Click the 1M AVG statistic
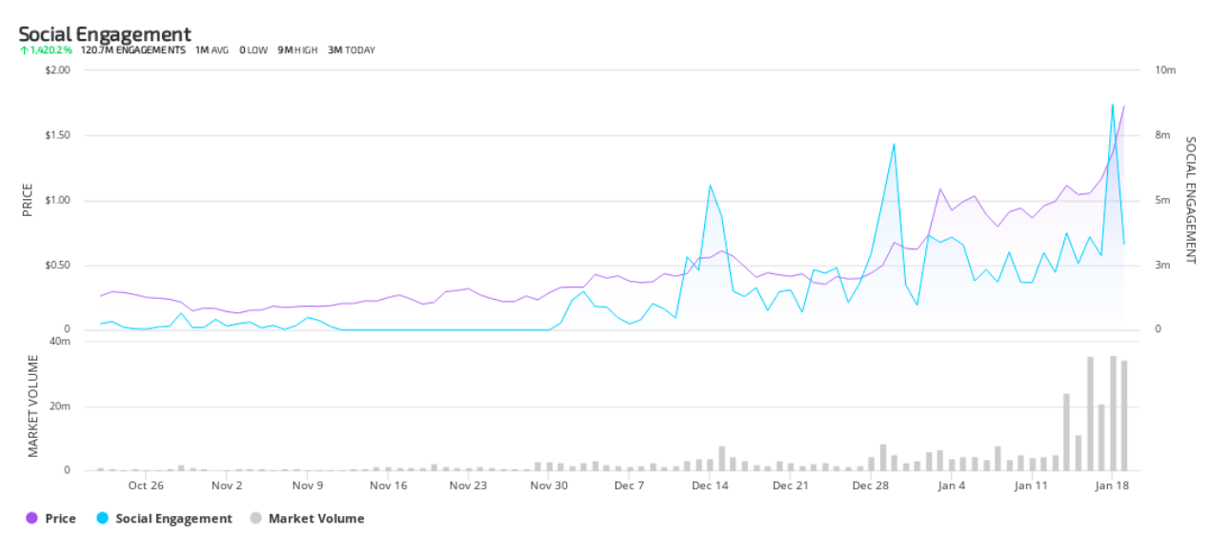1210x536 pixels. pos(212,50)
